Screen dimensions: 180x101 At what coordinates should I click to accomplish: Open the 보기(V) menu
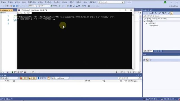click(17, 2)
